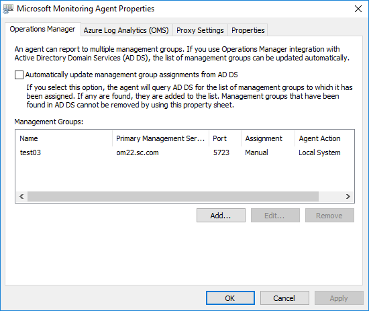
Task: Click the Agent Action column header
Action: pos(324,138)
